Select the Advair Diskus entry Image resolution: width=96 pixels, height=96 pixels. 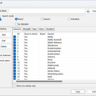click(54, 71)
